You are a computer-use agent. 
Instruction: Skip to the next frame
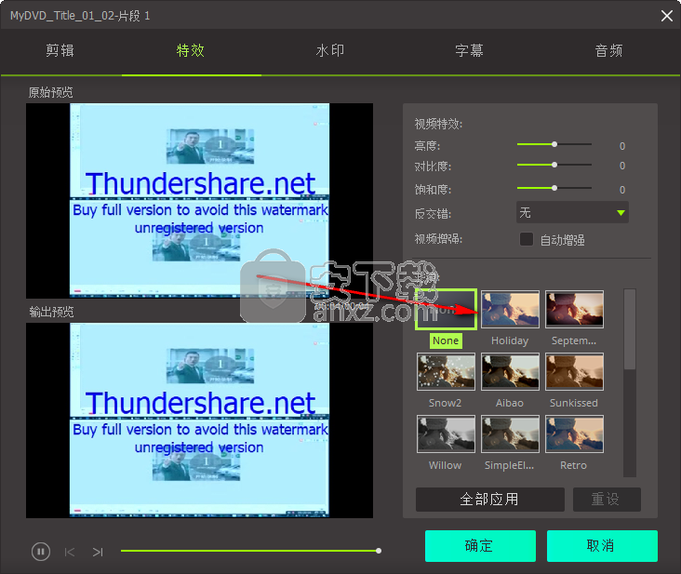98,552
